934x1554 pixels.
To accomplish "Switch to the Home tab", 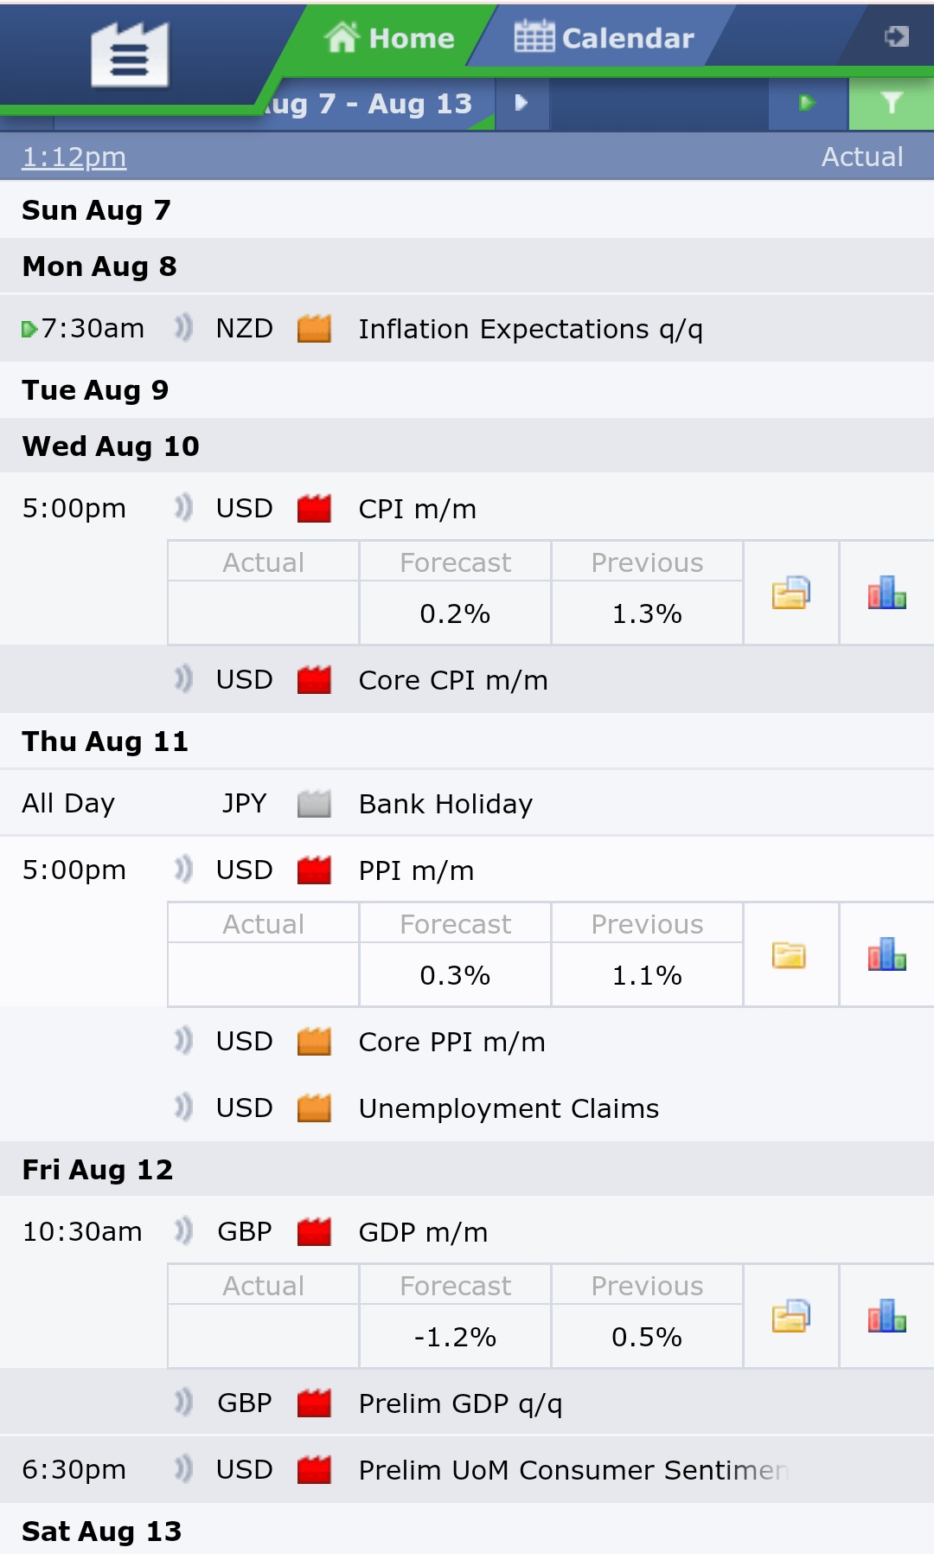I will [x=389, y=38].
